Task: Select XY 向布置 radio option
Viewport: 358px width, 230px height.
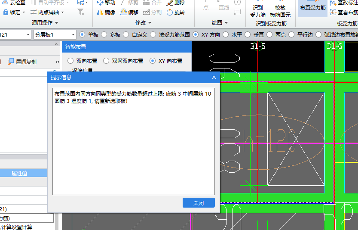Action: click(153, 61)
